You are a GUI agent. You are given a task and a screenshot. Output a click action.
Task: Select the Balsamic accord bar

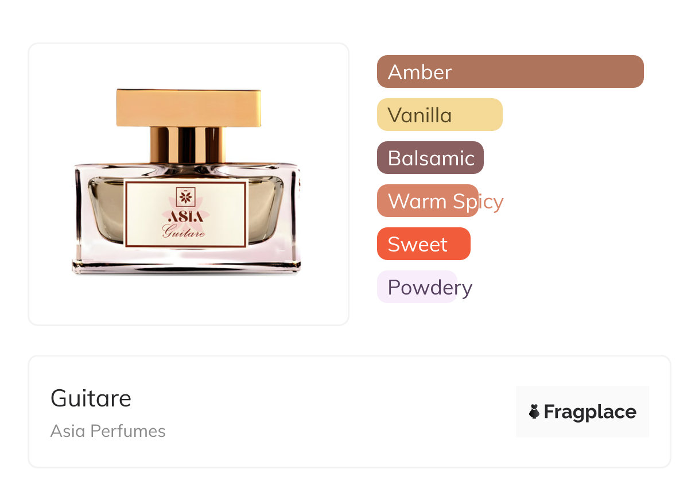pyautogui.click(x=430, y=158)
